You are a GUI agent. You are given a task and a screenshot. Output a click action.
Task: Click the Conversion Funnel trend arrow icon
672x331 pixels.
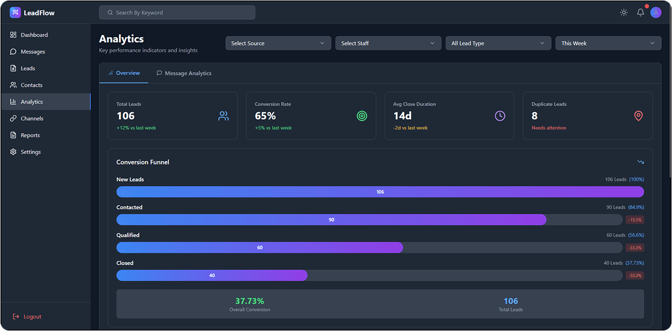tap(640, 162)
